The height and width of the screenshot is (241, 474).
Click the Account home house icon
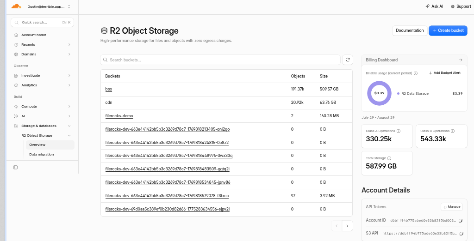16,35
